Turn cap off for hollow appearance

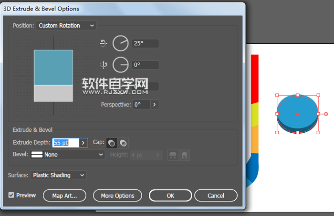123,143
